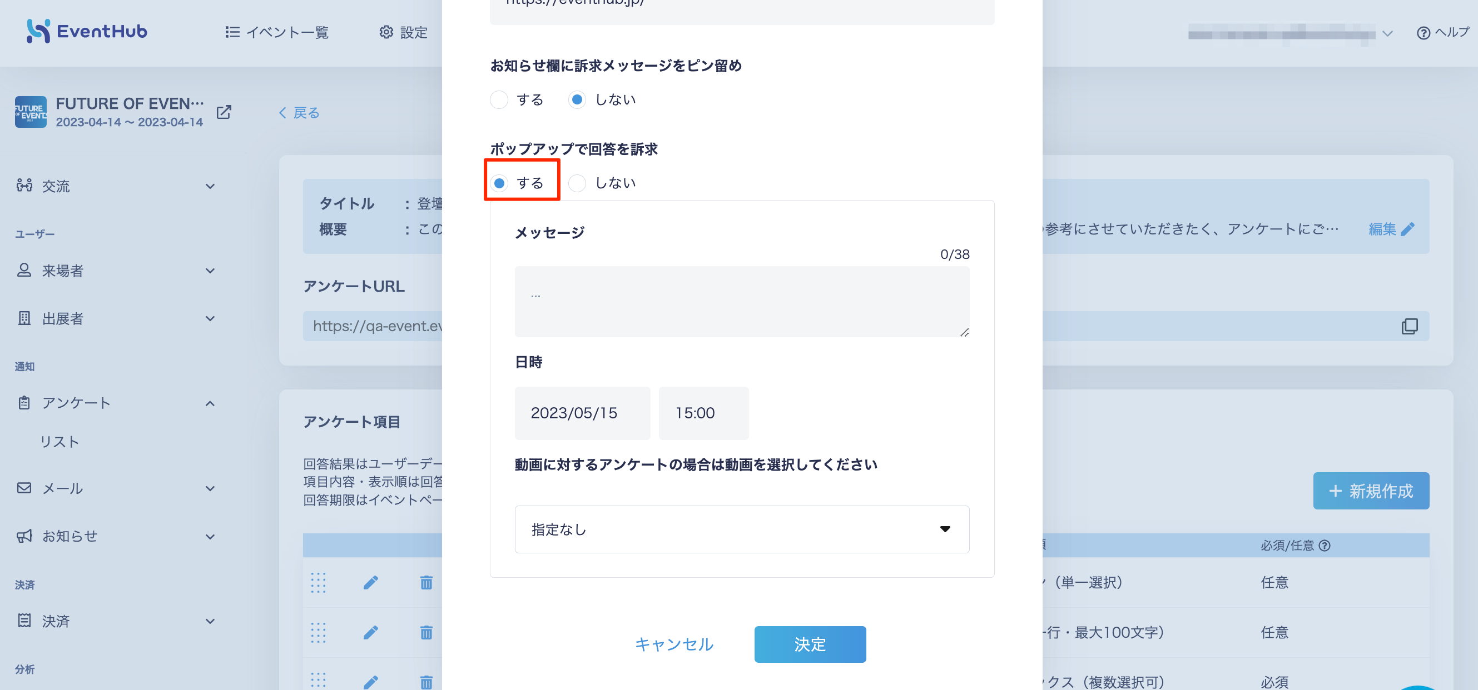Edit the third survey item

coord(371,682)
